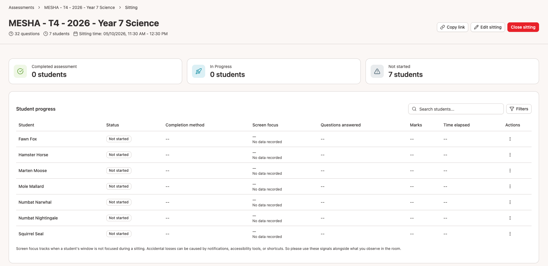The image size is (548, 266).
Task: Click the magnifier icon in search box
Action: 414,109
